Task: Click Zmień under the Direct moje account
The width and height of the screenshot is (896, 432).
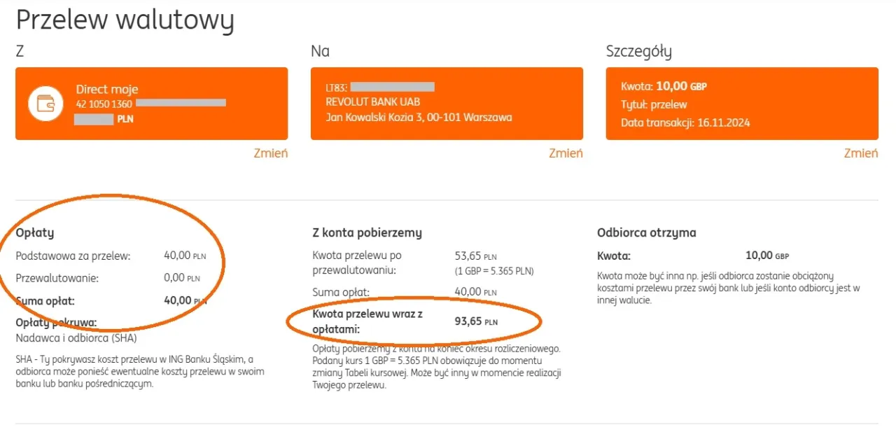Action: (271, 153)
